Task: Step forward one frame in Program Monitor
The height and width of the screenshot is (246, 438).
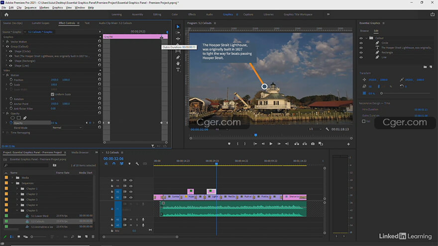Action: pos(279,144)
